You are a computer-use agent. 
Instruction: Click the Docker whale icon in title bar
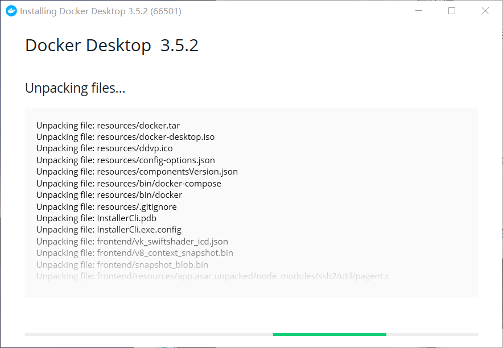(x=11, y=11)
